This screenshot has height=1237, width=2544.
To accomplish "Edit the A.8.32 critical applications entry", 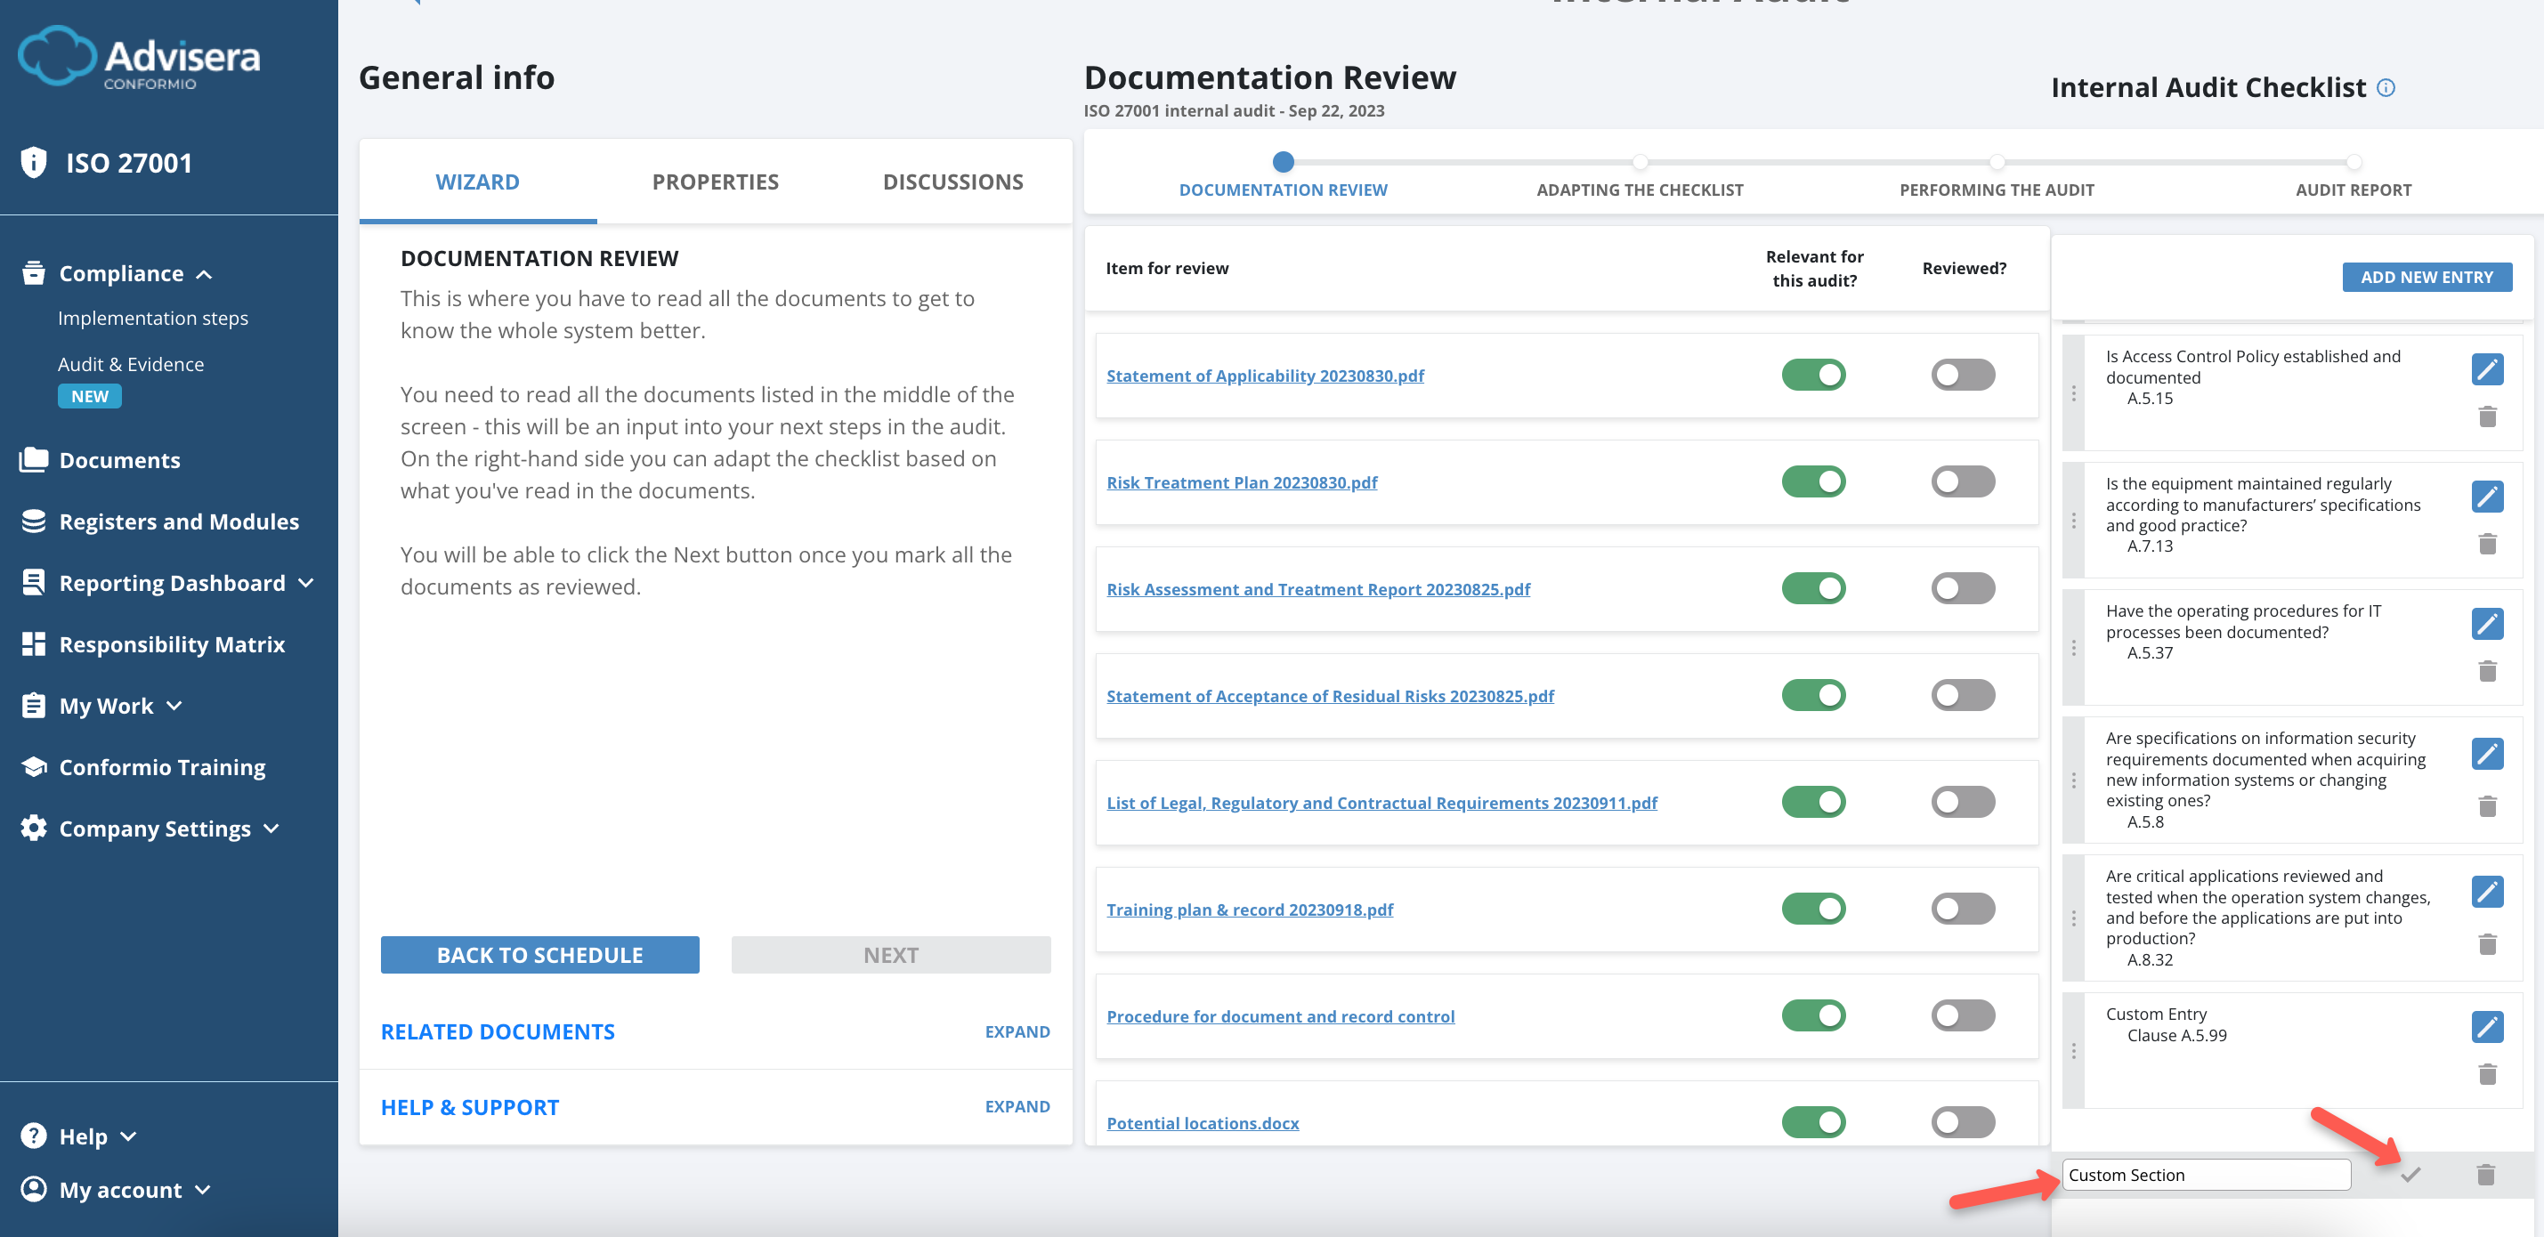I will coord(2486,892).
